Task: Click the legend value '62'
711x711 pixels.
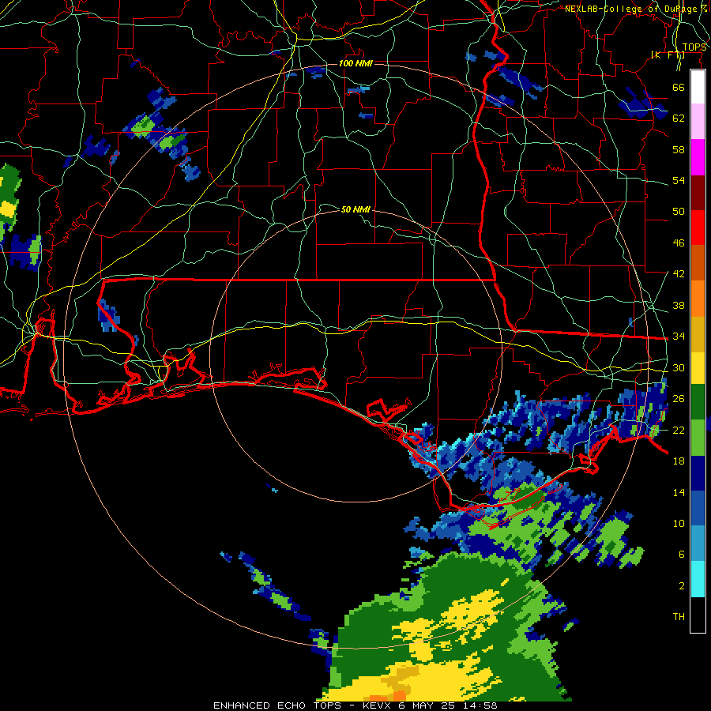Action: coord(679,118)
